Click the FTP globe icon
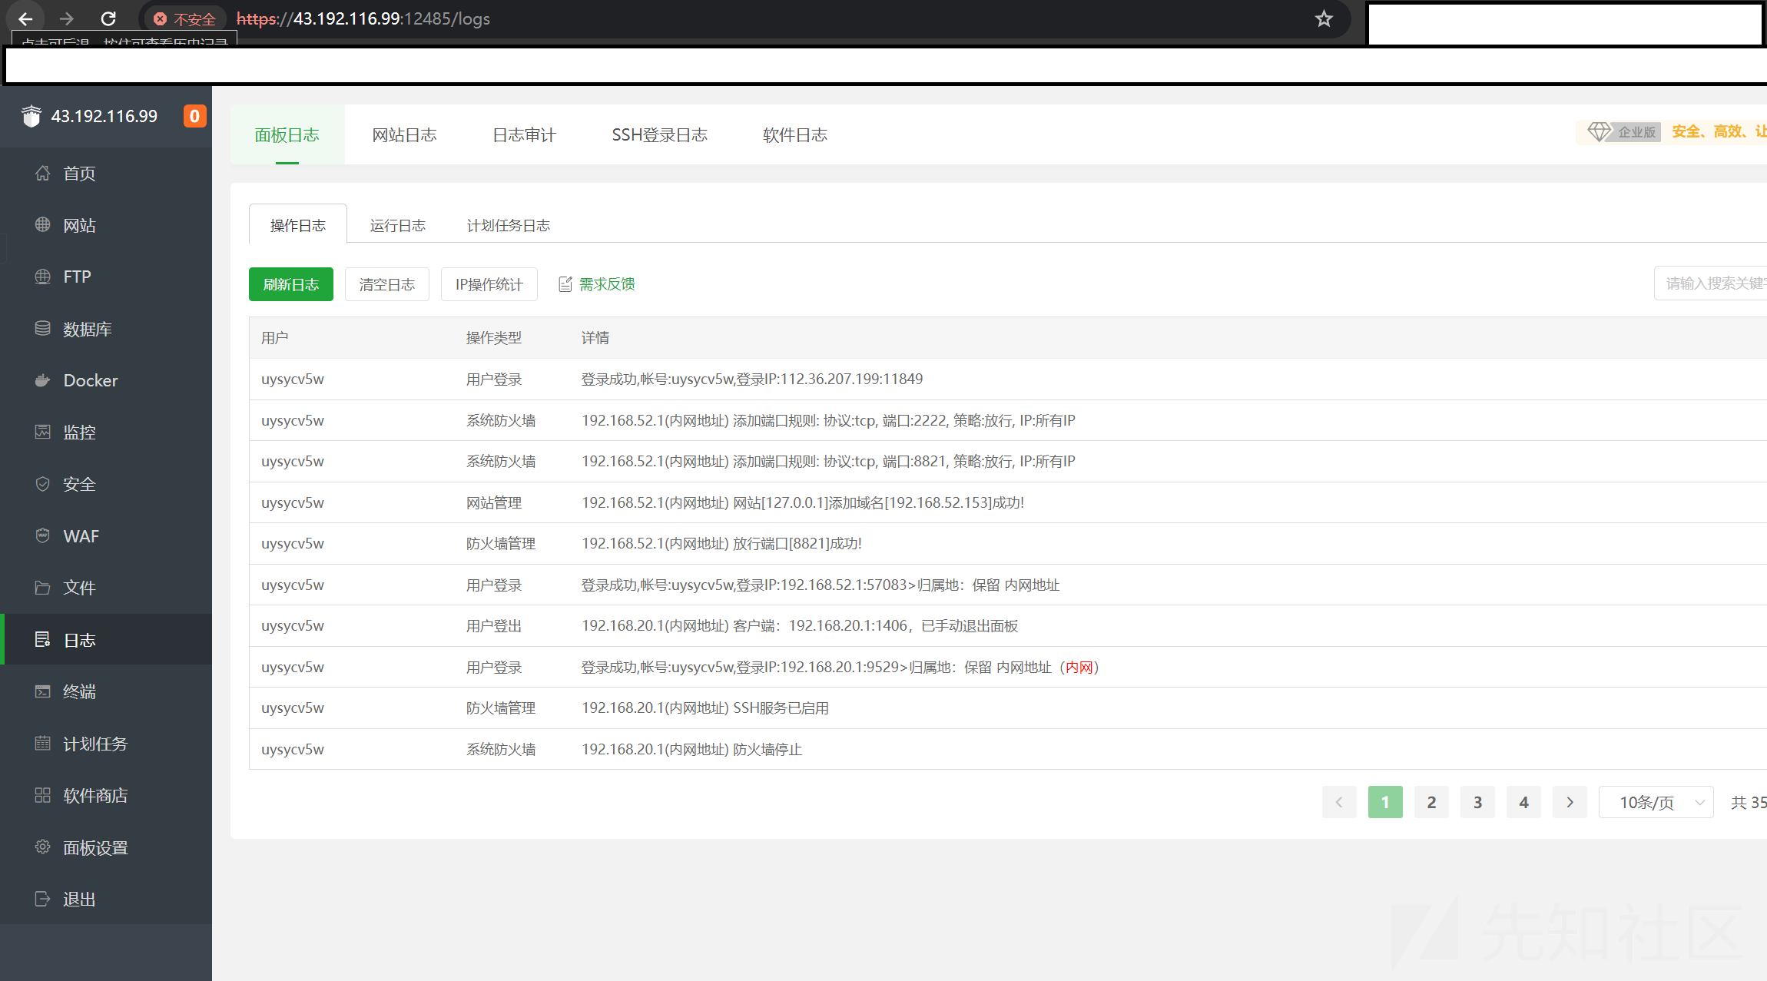The height and width of the screenshot is (981, 1767). tap(43, 277)
